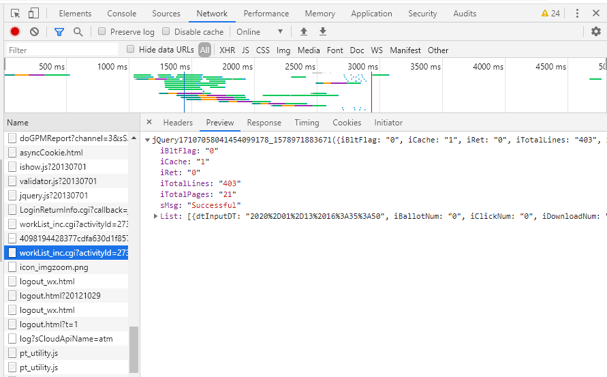This screenshot has width=607, height=377.
Task: Filter requests by XHR
Action: click(228, 50)
